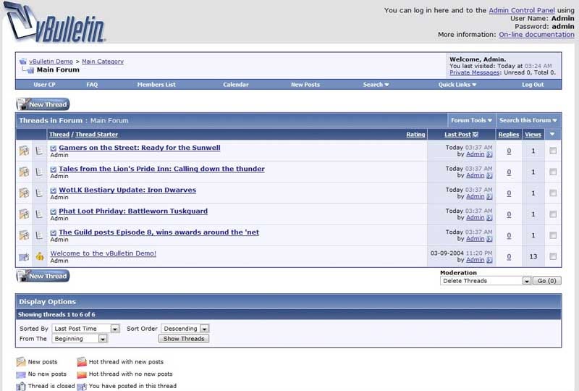Click the post icon in The Guild posts Episode 8 row
The image size is (579, 391).
point(39,235)
